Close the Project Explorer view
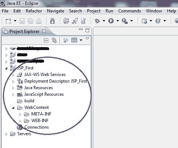 (44, 31)
